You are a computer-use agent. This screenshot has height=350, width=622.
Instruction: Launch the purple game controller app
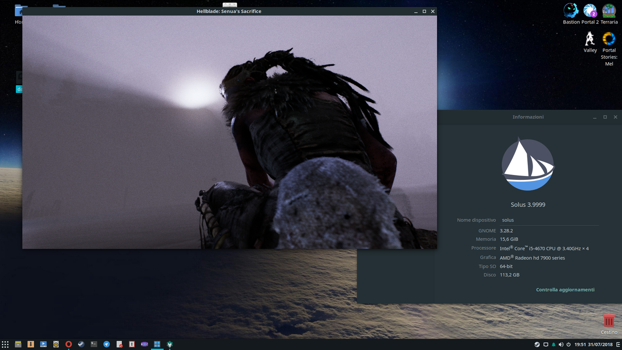pos(144,344)
